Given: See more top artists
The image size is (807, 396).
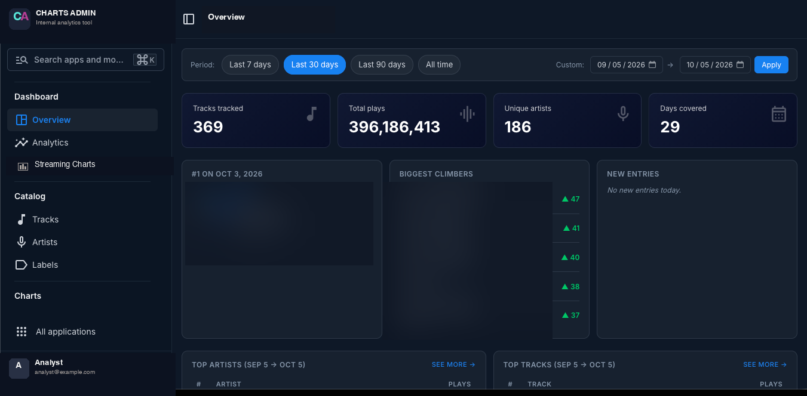Looking at the screenshot, I should (453, 364).
